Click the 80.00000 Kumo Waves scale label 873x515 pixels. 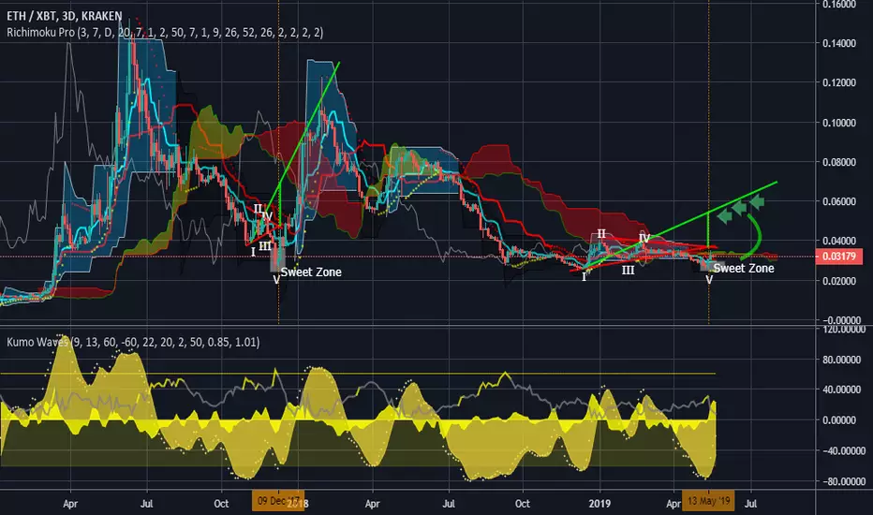(x=841, y=360)
